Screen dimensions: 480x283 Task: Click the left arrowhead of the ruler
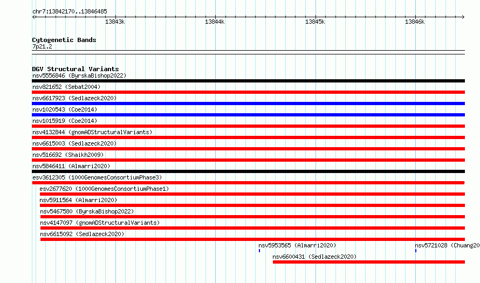click(33, 17)
